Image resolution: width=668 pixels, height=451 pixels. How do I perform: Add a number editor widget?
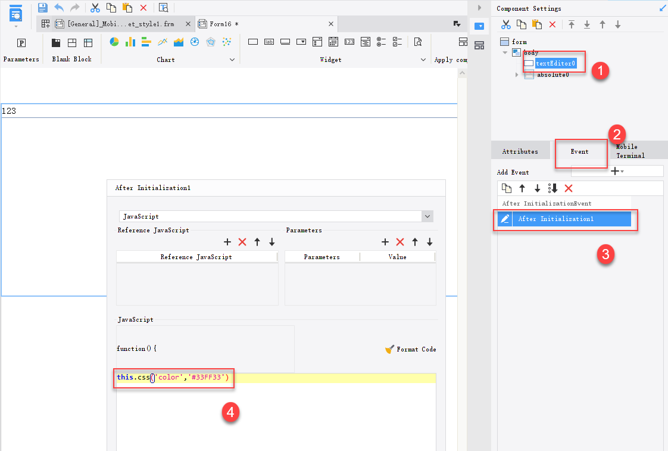point(349,42)
